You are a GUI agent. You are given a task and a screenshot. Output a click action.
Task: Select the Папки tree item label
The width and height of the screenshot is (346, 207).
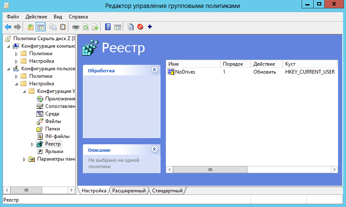coord(52,129)
